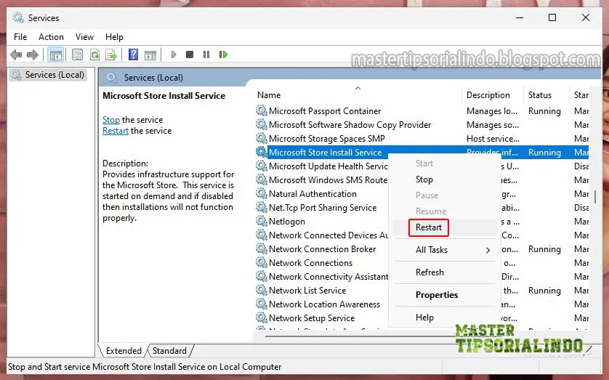The height and width of the screenshot is (380, 609).
Task: Choose Refresh in the context menu
Action: [445, 272]
